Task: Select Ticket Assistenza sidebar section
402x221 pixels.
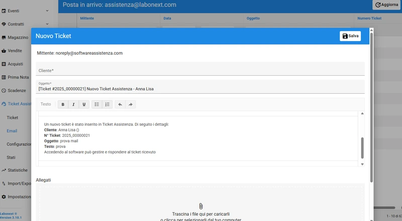Action: point(19,104)
